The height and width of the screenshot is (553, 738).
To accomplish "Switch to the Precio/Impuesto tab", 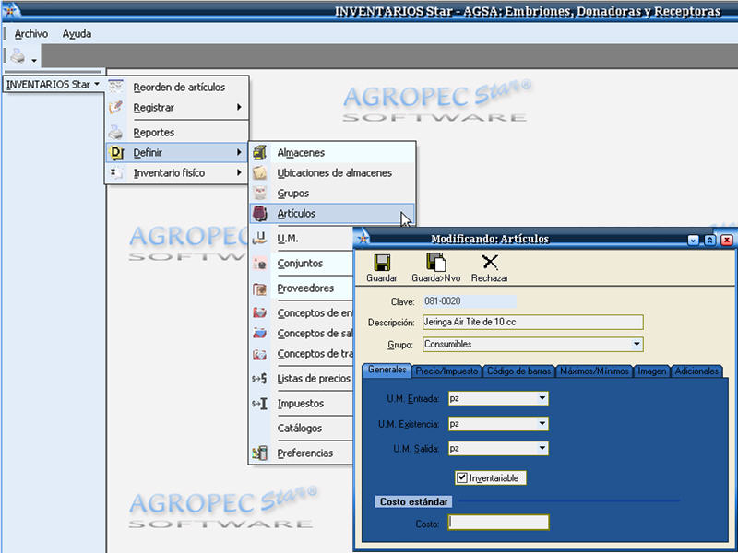I will point(446,371).
